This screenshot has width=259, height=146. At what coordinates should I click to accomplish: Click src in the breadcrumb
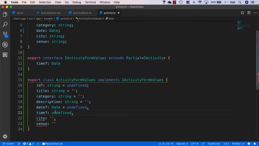31,19
